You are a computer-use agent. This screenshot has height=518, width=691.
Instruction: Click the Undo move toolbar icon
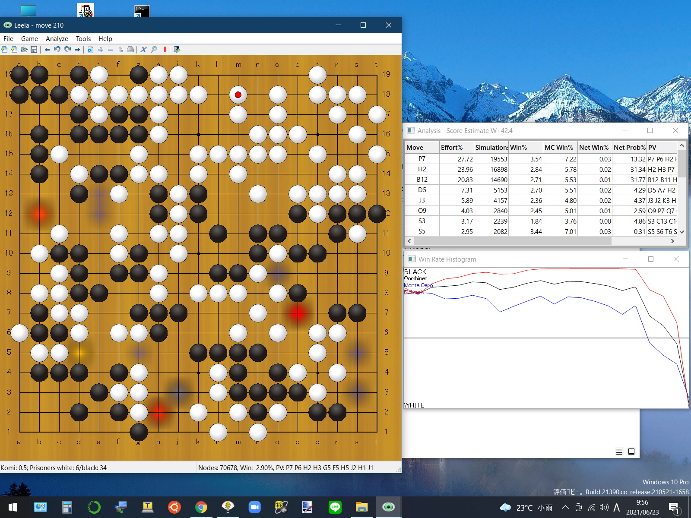coord(57,50)
